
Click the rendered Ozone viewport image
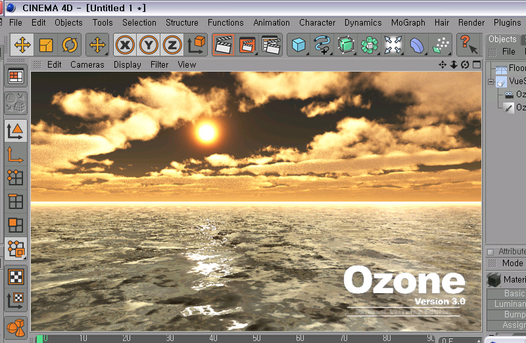click(256, 201)
